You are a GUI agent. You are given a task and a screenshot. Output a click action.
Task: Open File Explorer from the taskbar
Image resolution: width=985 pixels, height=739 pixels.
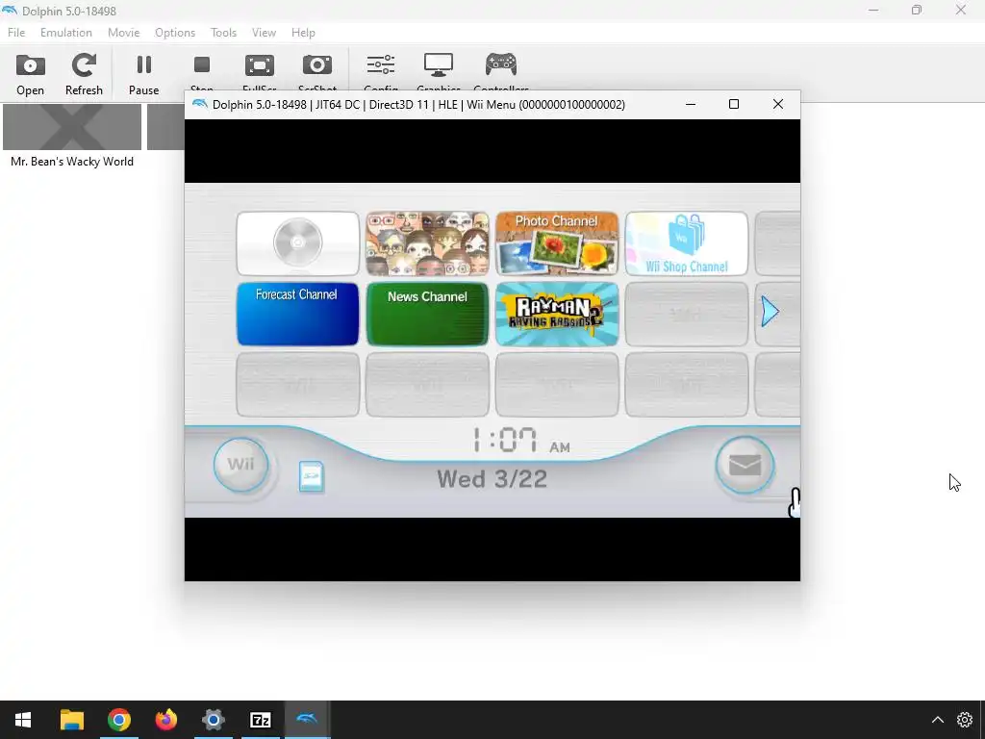71,720
